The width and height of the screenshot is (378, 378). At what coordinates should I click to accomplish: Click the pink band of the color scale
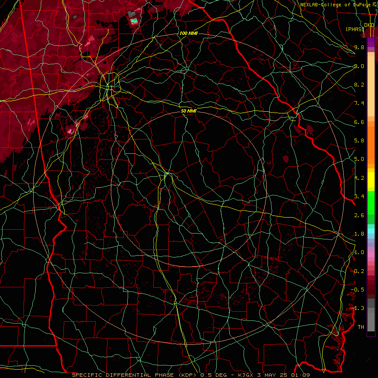pos(371,255)
